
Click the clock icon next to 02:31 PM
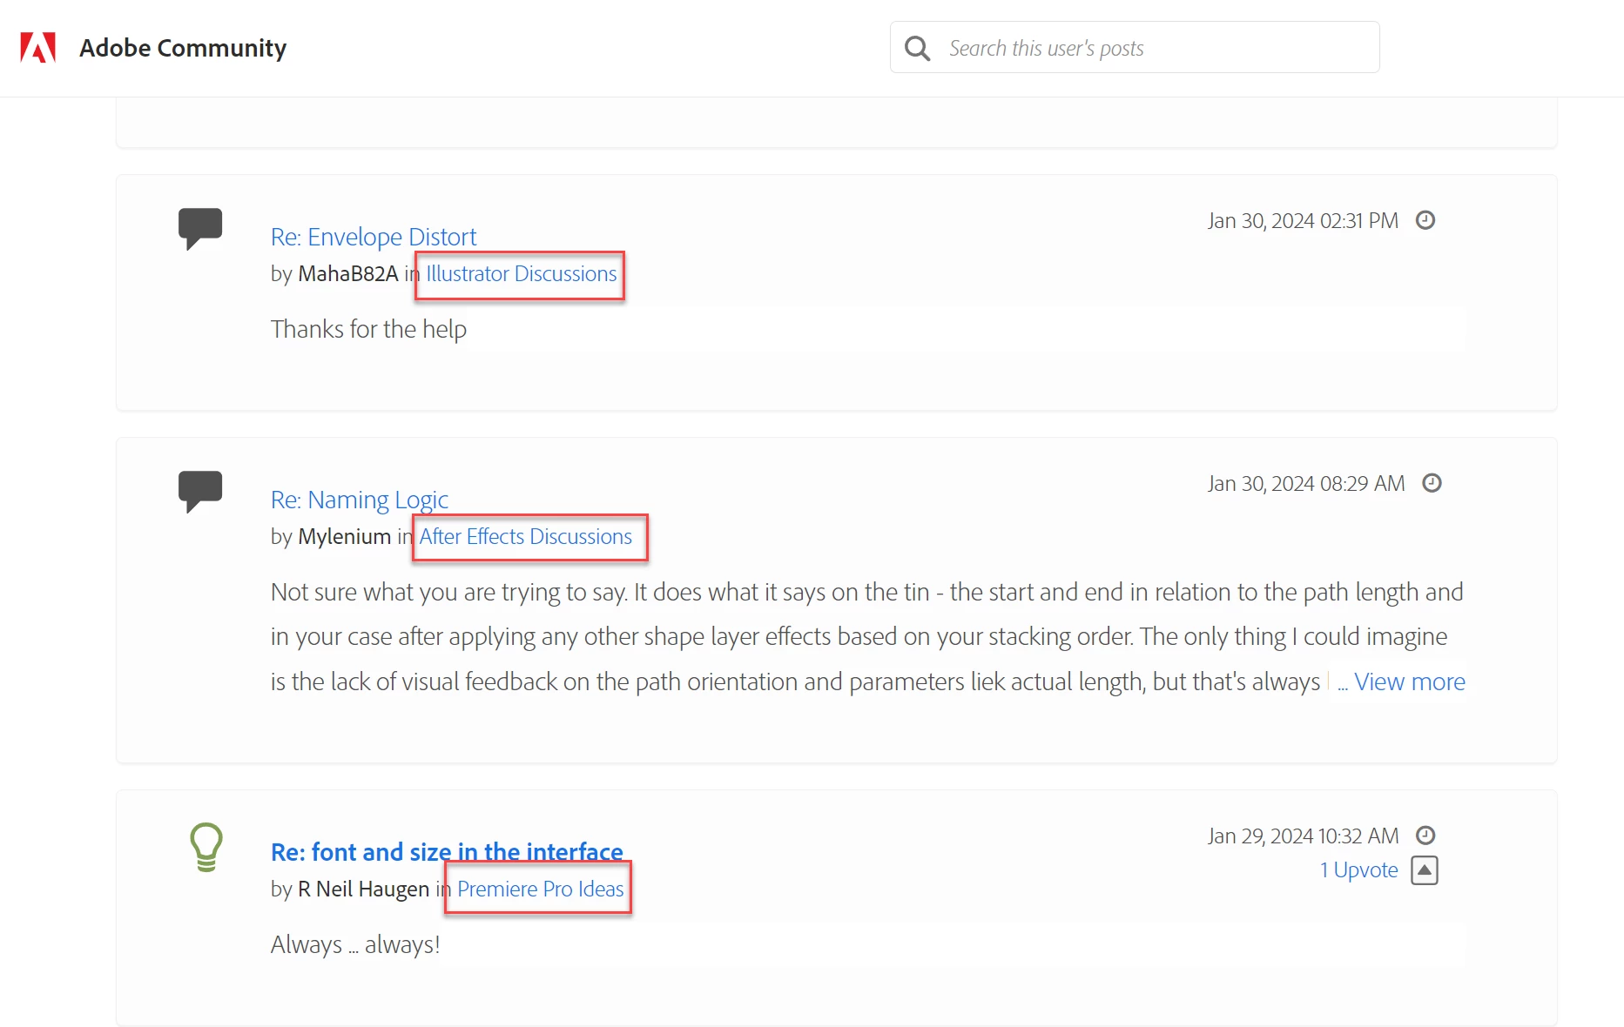[1425, 220]
